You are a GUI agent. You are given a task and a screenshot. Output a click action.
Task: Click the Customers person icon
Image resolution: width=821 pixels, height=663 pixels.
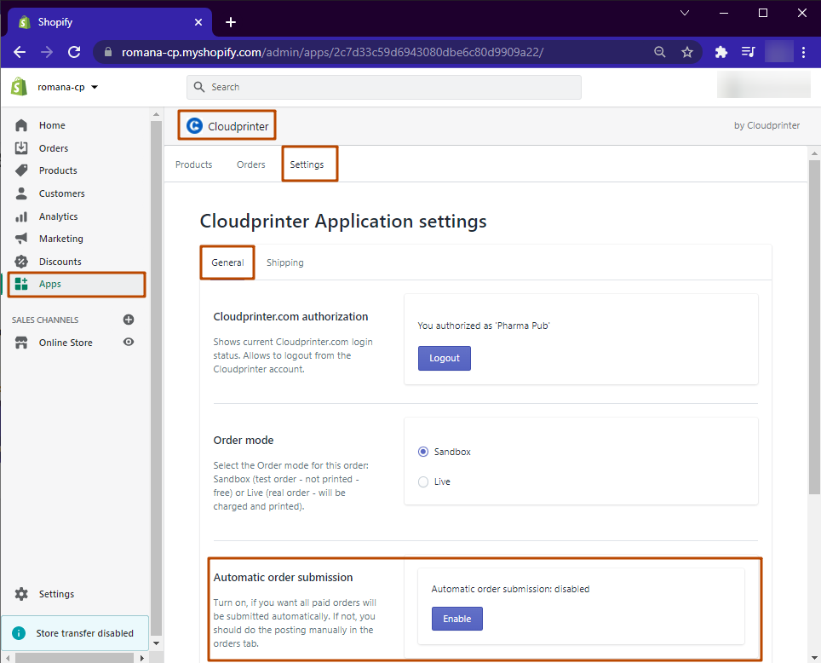21,193
